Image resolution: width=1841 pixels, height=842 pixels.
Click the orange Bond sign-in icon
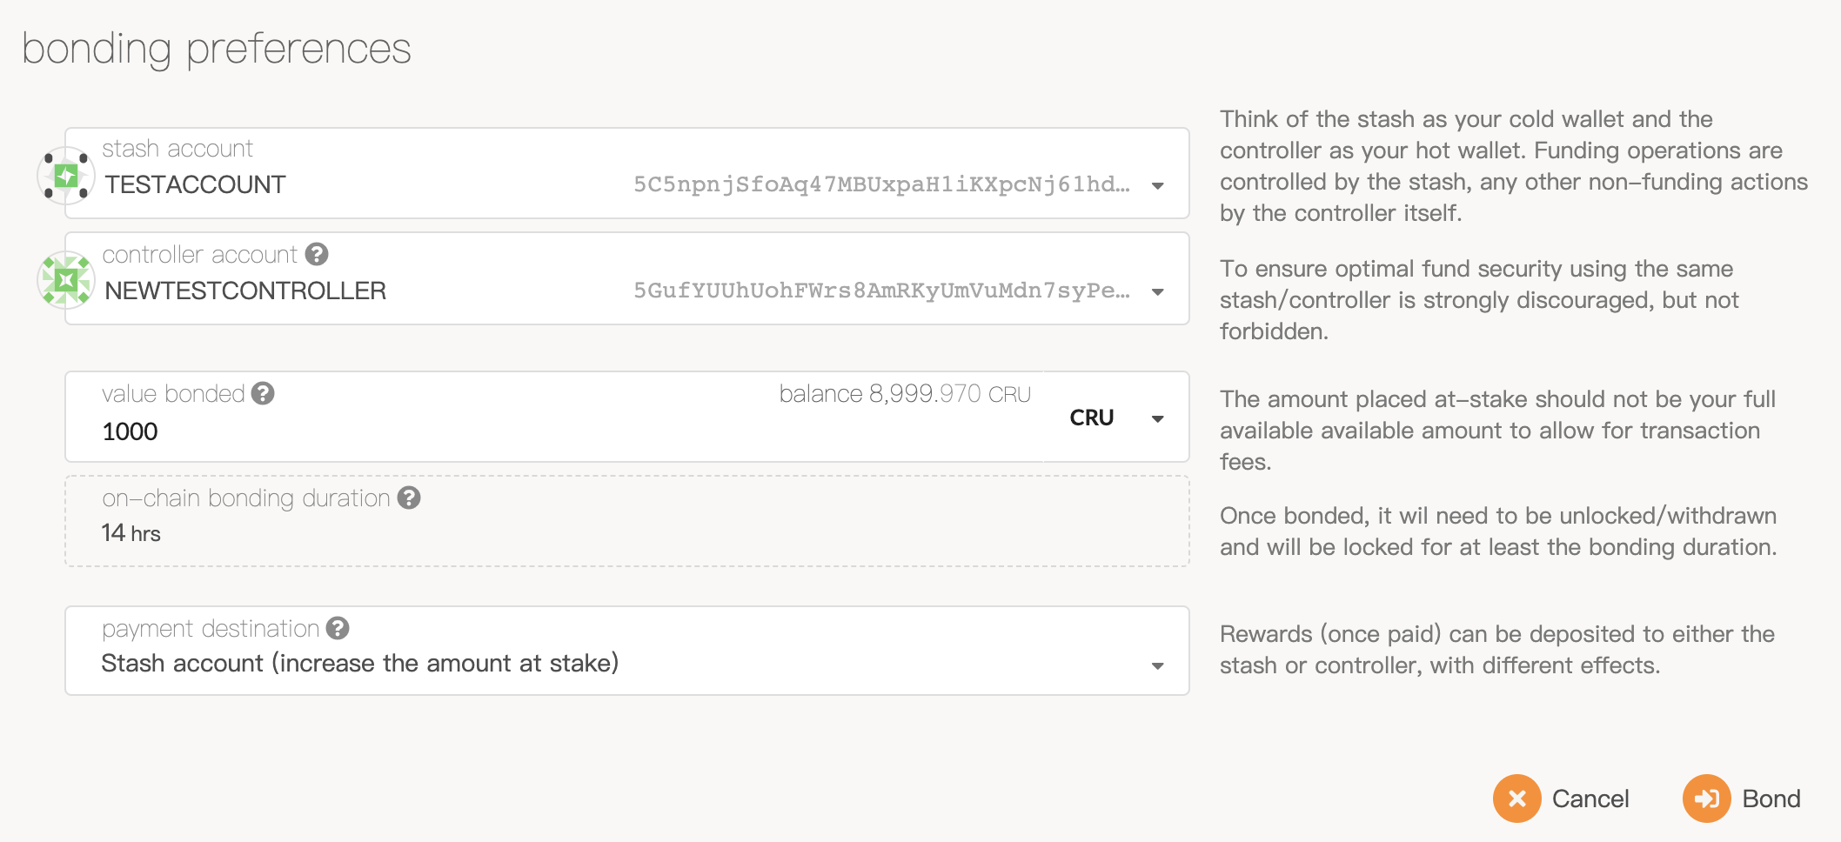tap(1706, 799)
